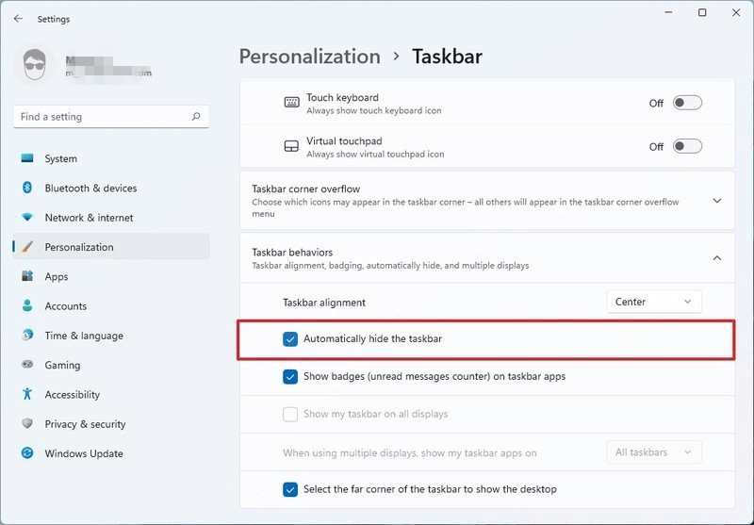Open the Accessibility figure icon
Viewport: 754px width, 525px height.
[27, 395]
